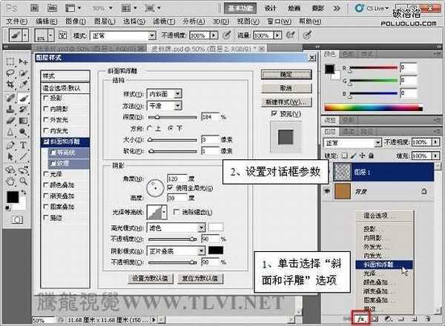
Task: Choose 斜面和浮雕 in the fx popup menu
Action: pyautogui.click(x=384, y=265)
